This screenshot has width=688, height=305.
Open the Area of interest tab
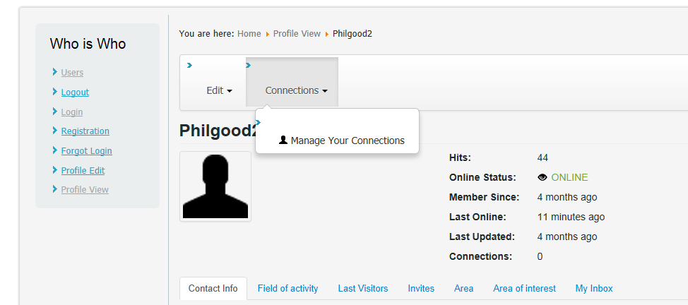pyautogui.click(x=524, y=288)
